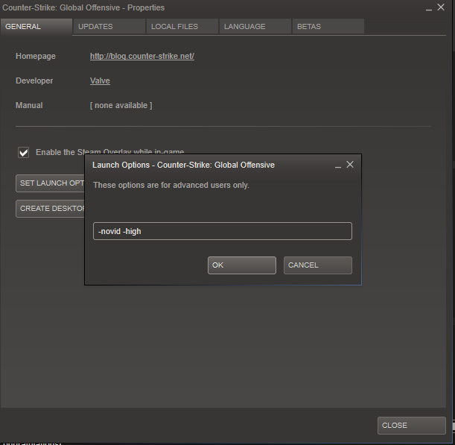Click the Properties window title text

point(83,7)
